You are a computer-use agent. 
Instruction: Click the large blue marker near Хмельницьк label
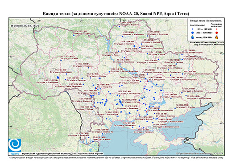tap(58, 78)
